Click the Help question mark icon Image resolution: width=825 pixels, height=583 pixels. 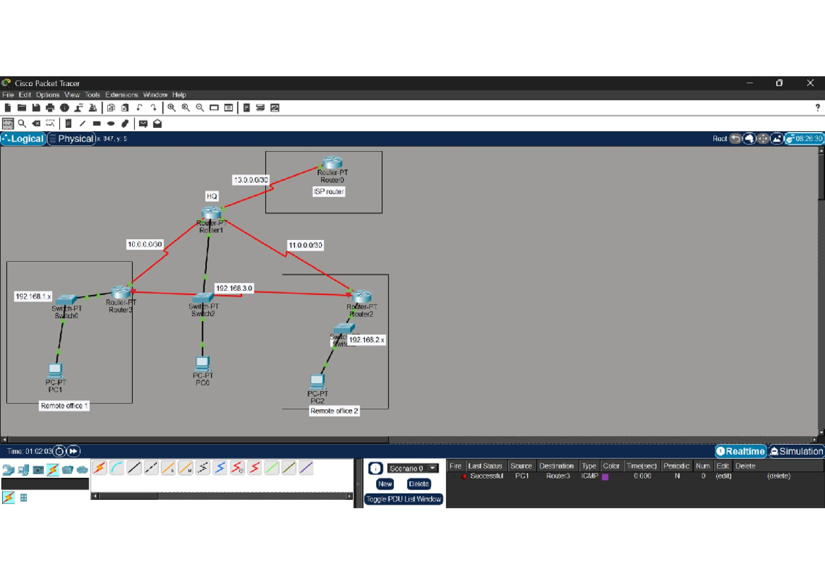coord(817,108)
